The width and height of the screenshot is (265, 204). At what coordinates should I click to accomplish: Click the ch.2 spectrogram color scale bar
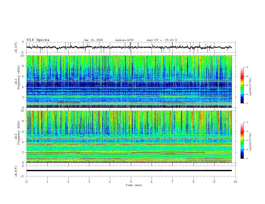point(242,140)
